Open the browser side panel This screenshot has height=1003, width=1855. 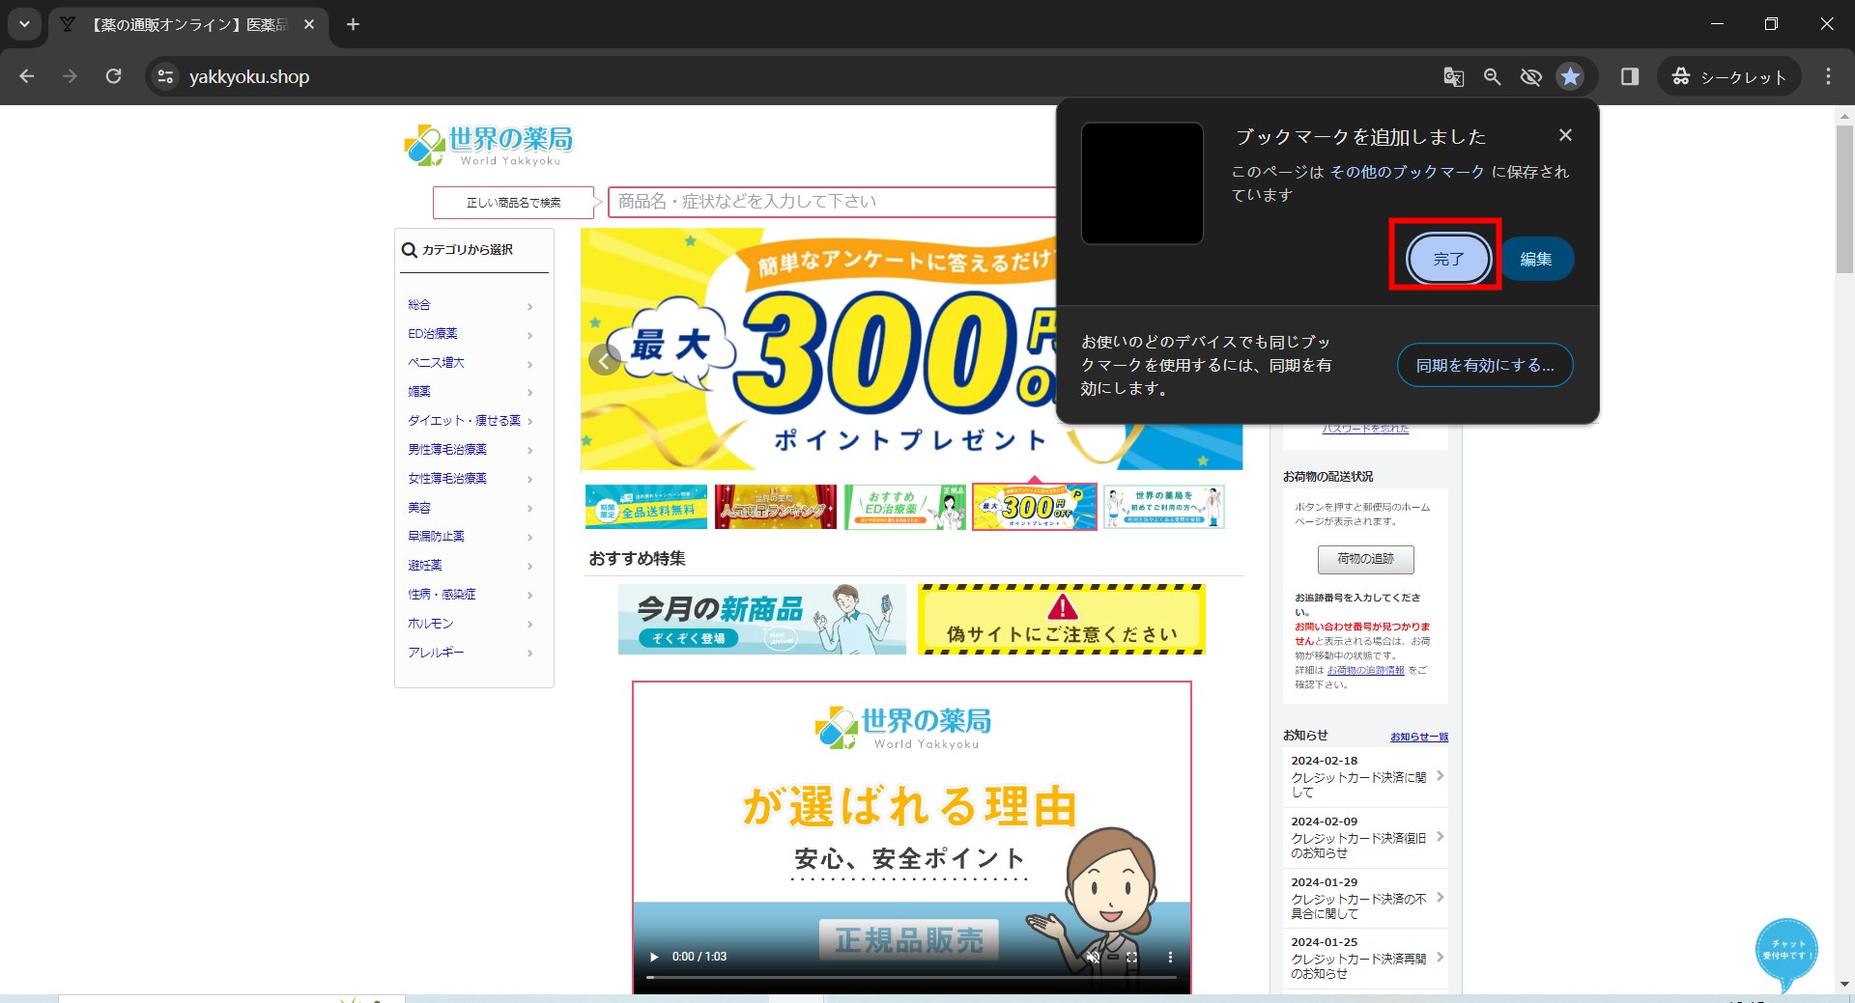(x=1630, y=76)
